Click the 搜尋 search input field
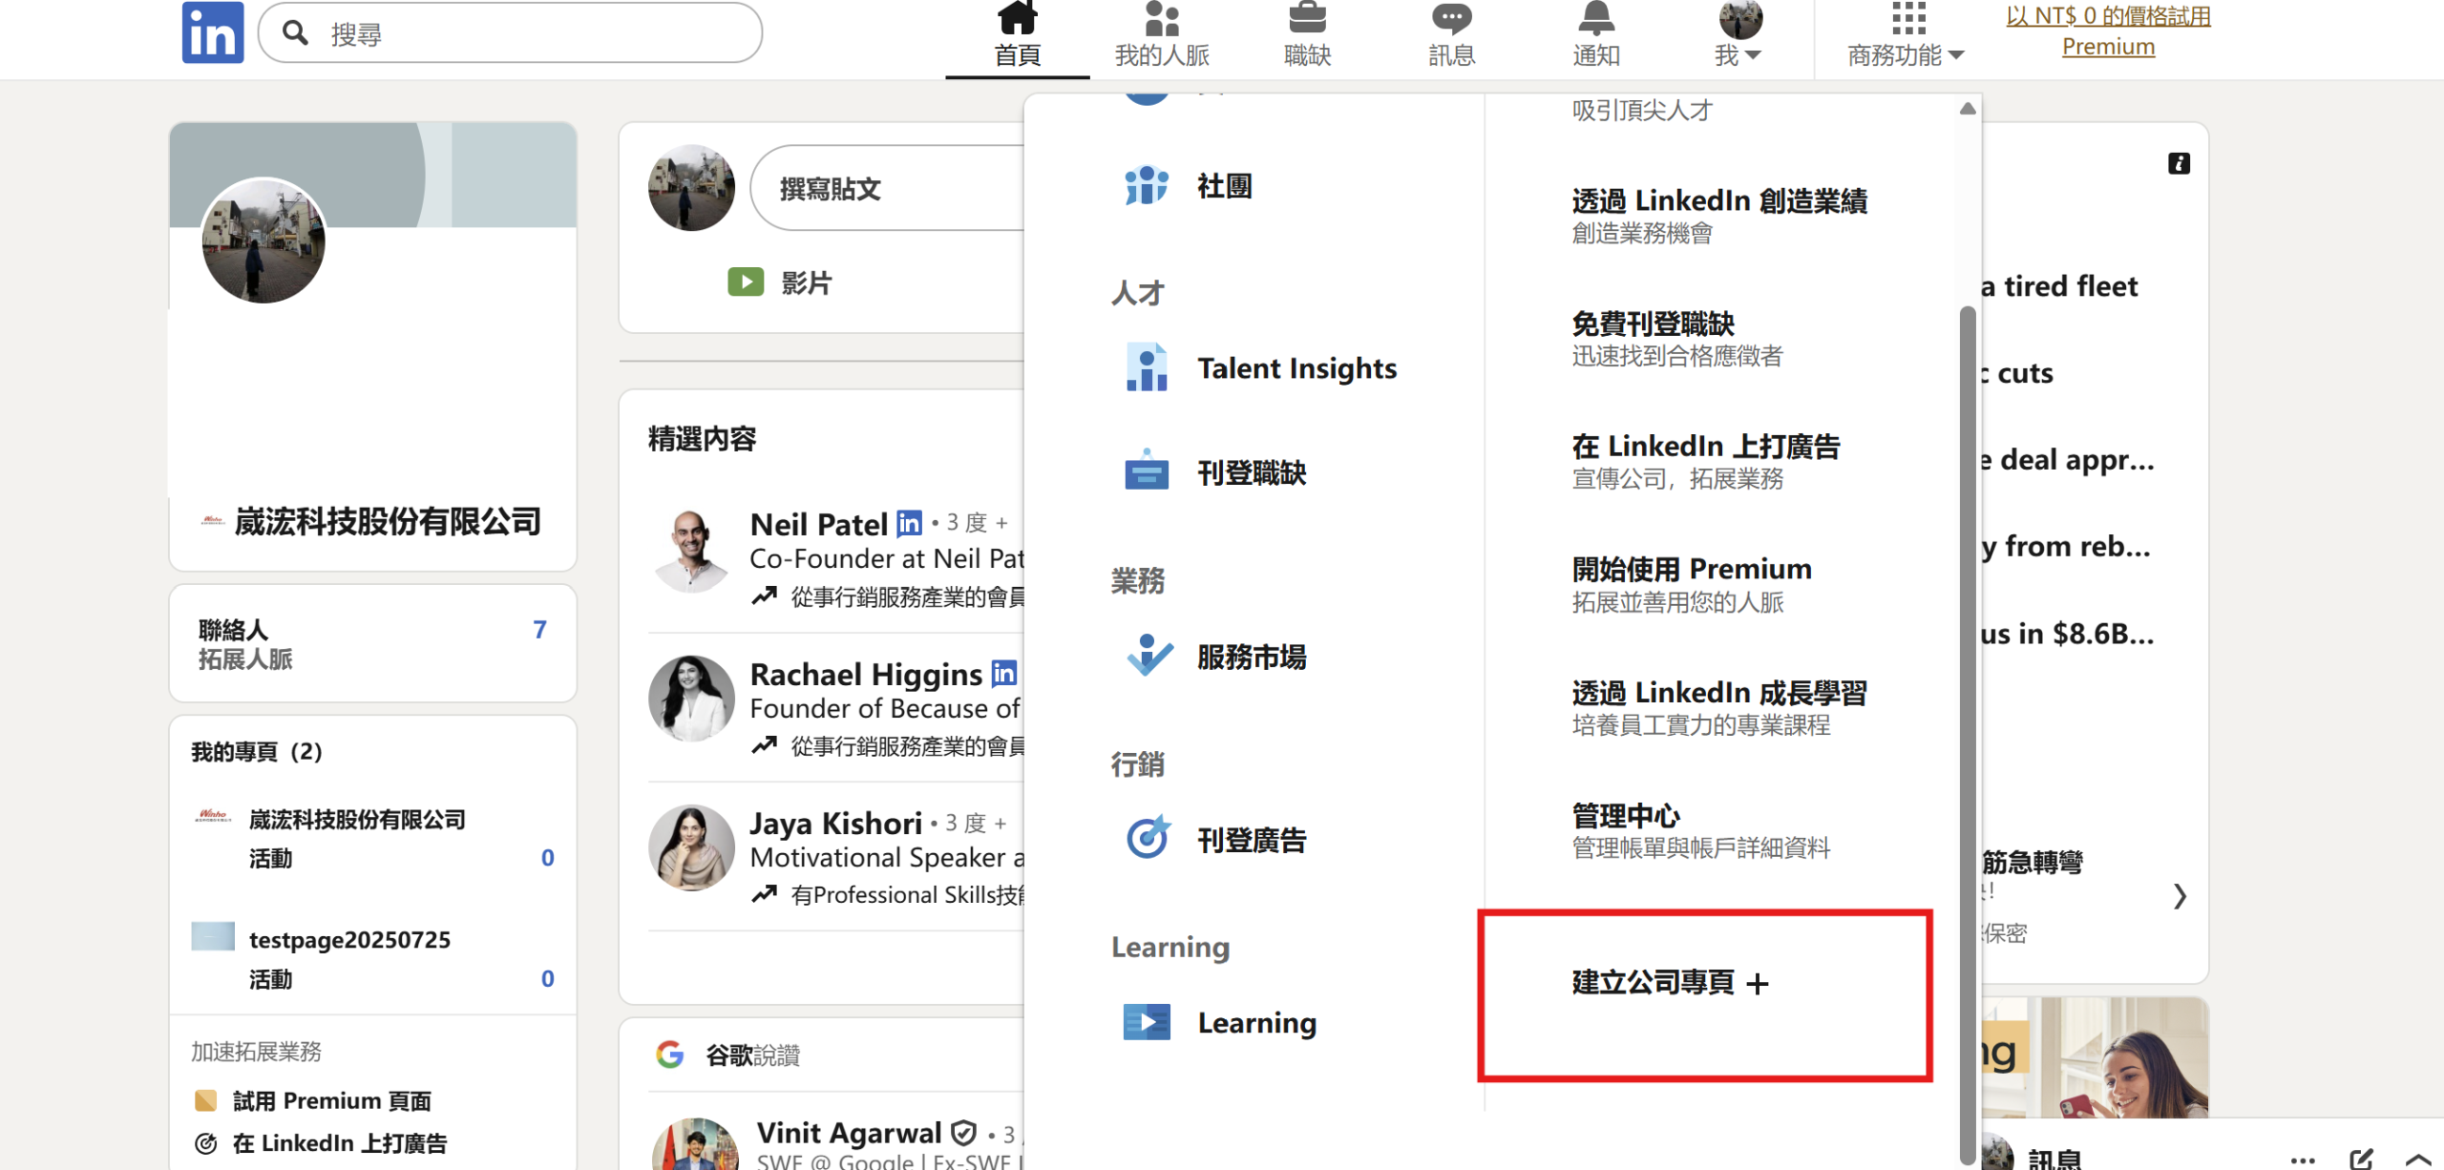 (511, 33)
